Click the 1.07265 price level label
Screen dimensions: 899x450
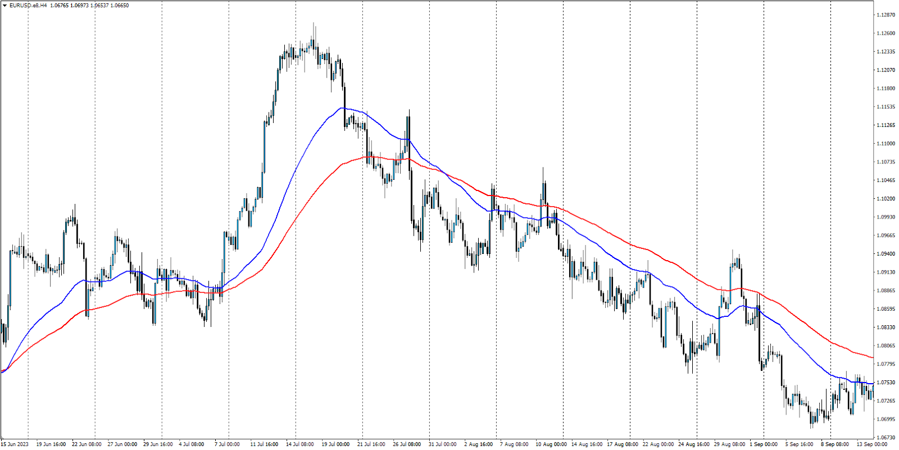[886, 401]
